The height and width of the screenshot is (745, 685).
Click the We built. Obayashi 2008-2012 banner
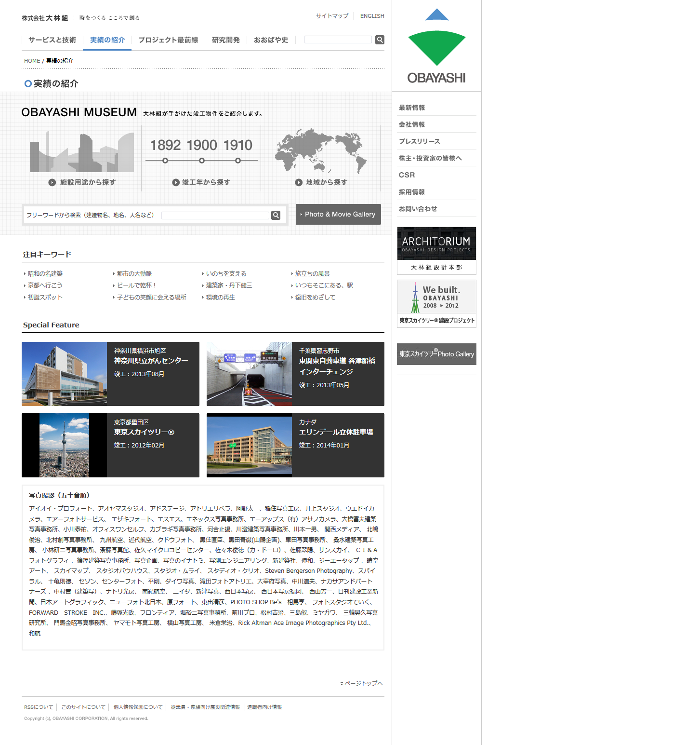coord(436,304)
